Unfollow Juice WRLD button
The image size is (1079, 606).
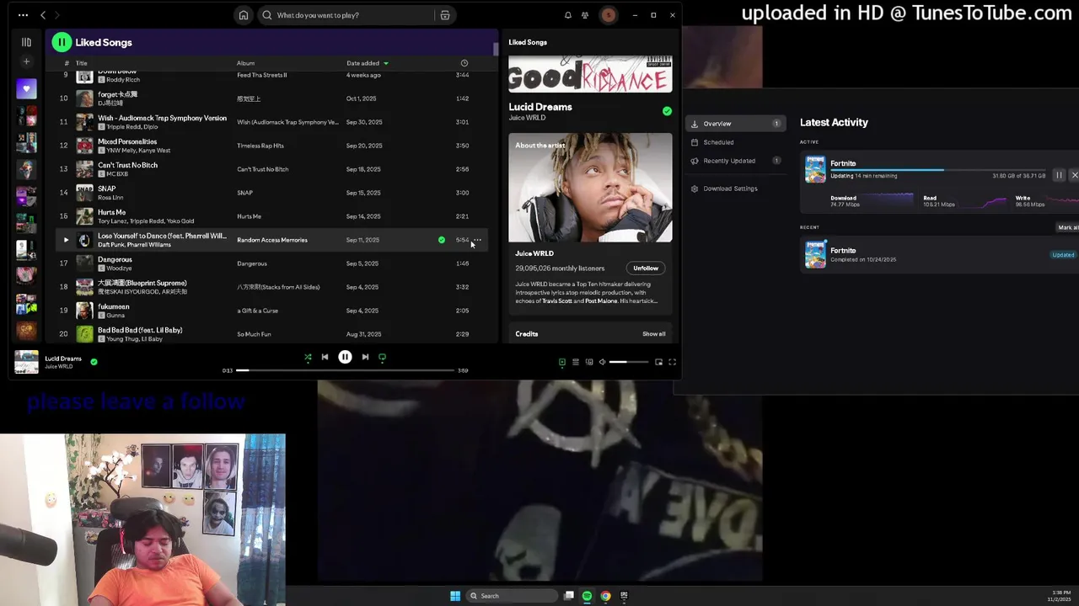646,268
